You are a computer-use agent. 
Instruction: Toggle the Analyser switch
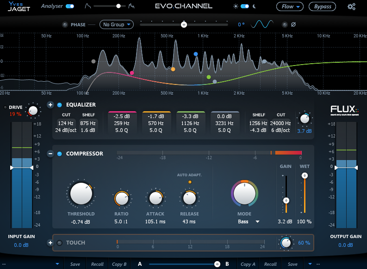(70, 6)
